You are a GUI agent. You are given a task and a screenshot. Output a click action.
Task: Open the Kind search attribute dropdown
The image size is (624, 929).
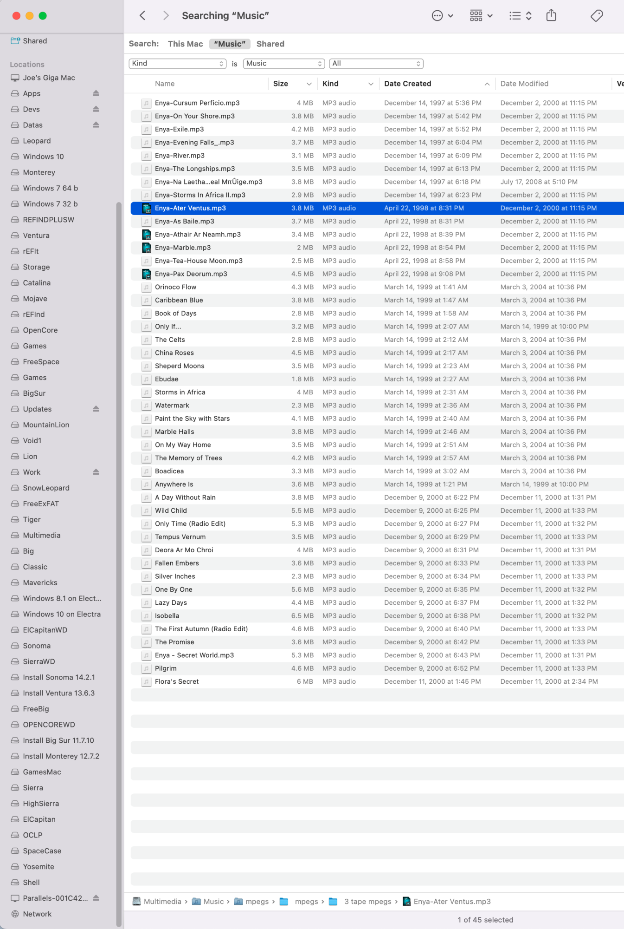[x=178, y=64]
